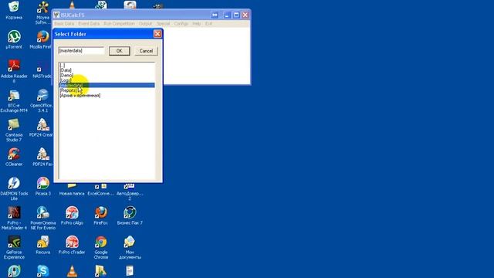The width and height of the screenshot is (494, 278).
Task: Select the АвтоДовер... 2 desktop shortcut
Action: 130,192
